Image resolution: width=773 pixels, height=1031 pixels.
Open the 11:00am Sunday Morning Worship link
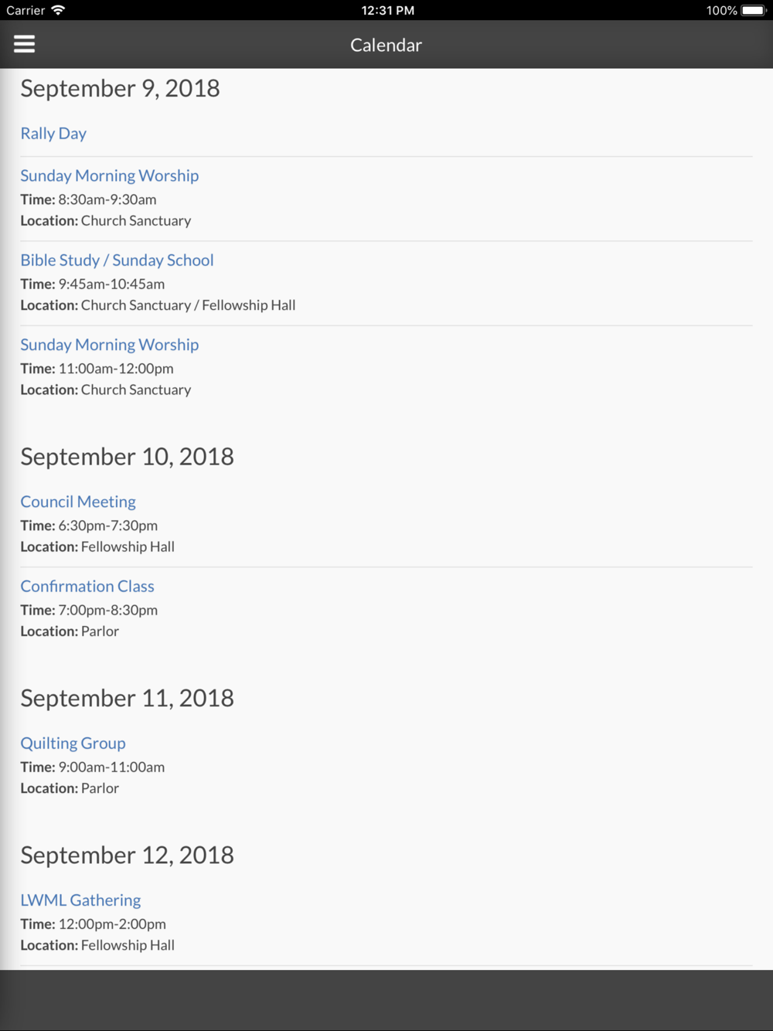pos(110,345)
